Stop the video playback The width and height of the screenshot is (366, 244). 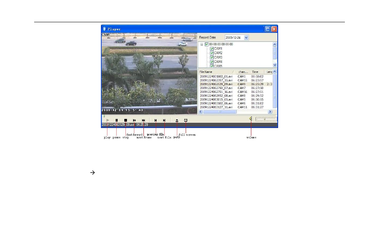click(x=125, y=120)
